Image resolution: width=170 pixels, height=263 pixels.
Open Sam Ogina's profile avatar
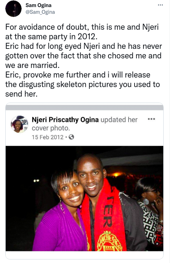pyautogui.click(x=13, y=8)
